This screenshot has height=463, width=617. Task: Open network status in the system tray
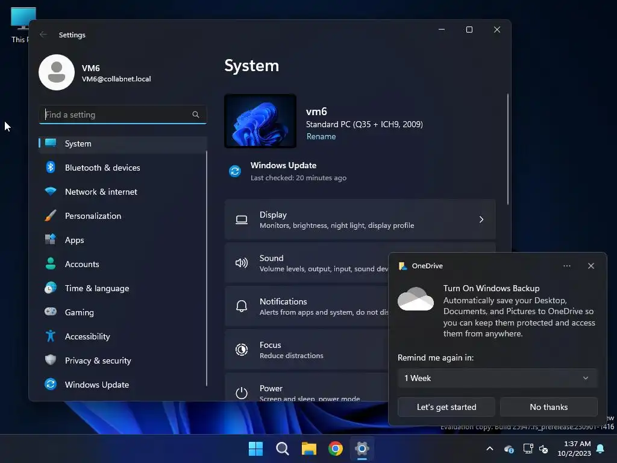pyautogui.click(x=528, y=449)
